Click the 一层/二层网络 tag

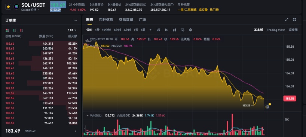[187, 10]
